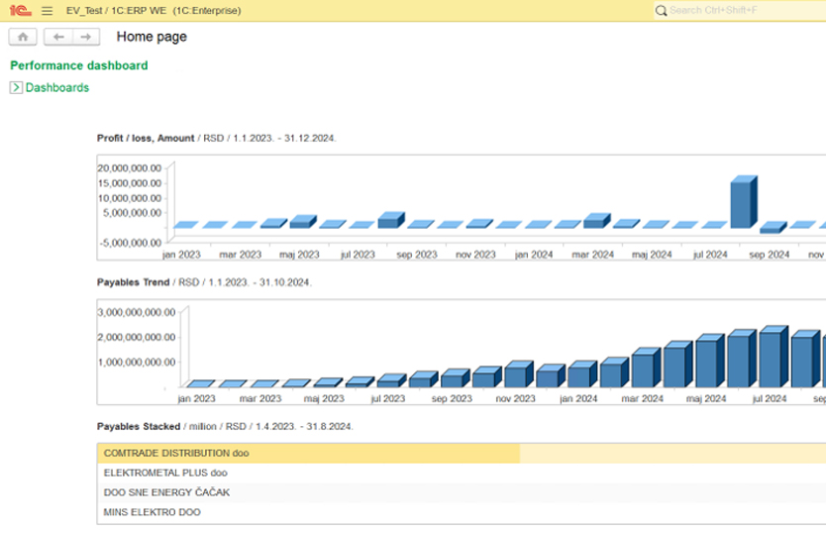The width and height of the screenshot is (826, 533).
Task: Click the tallest Profit/loss bar, Aug 2024
Action: [x=743, y=202]
